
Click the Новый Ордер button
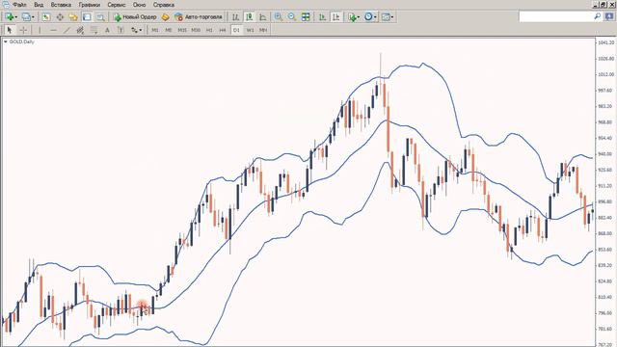(x=135, y=17)
